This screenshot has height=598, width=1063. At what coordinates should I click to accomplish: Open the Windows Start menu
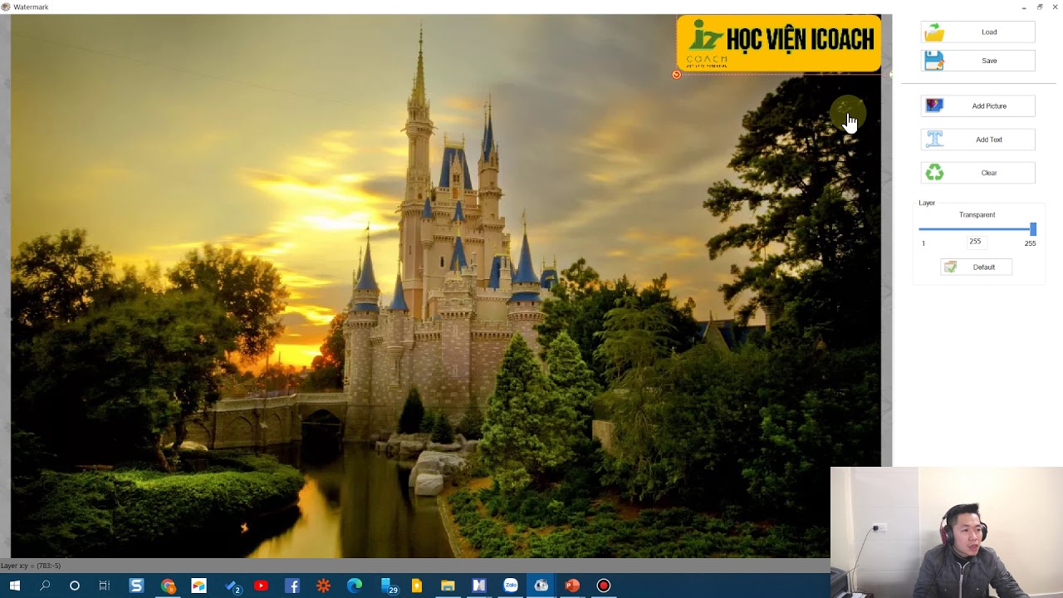pos(14,586)
